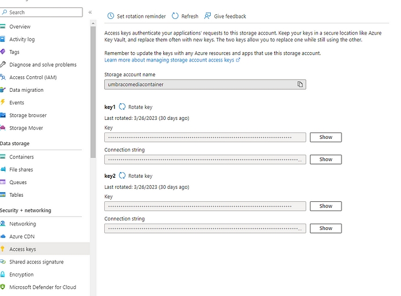Click the Events lightning bolt icon
Viewport: 401px width, 296px height.
(x=2, y=102)
